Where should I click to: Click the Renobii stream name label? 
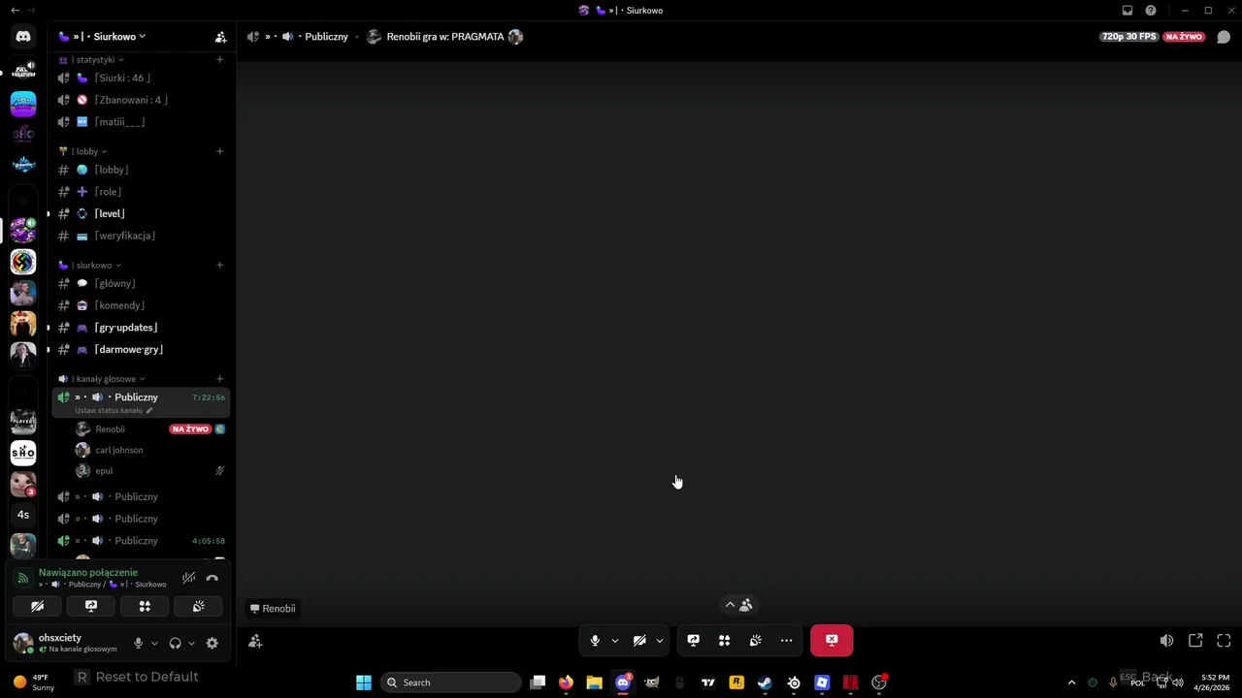click(273, 609)
